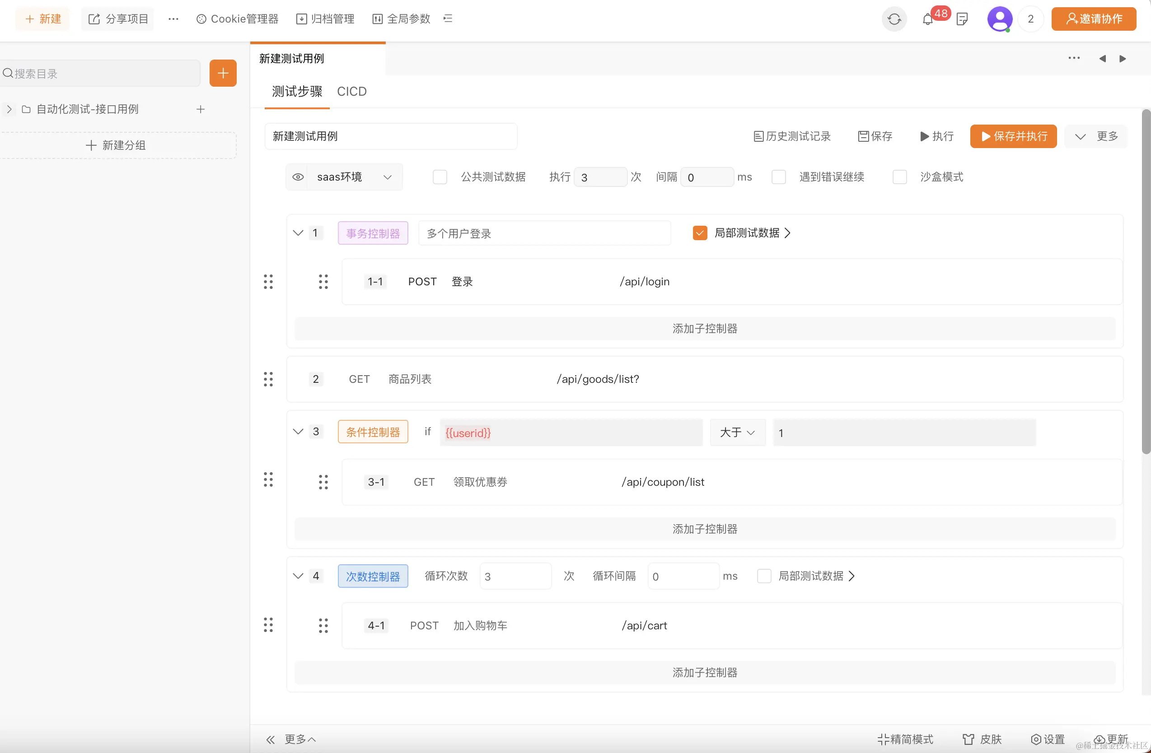Click the user avatar icon

999,19
